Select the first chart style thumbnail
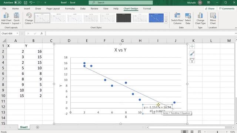 [x=42, y=18]
